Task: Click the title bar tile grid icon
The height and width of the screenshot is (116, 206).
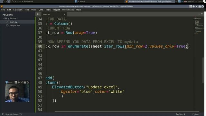Action: point(191,6)
